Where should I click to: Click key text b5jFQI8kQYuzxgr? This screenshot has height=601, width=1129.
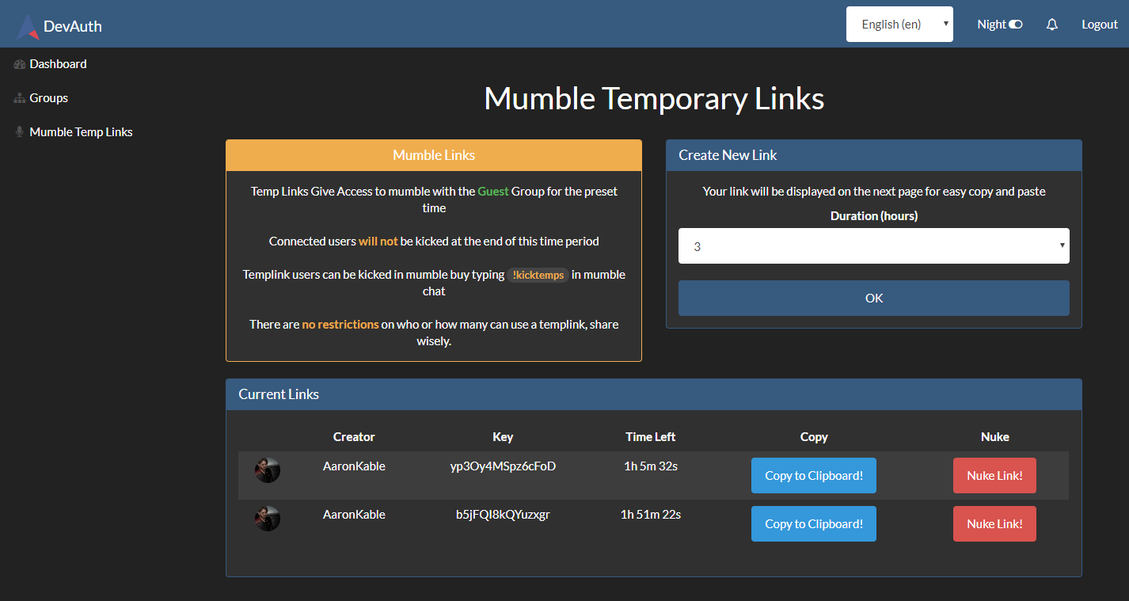tap(503, 515)
